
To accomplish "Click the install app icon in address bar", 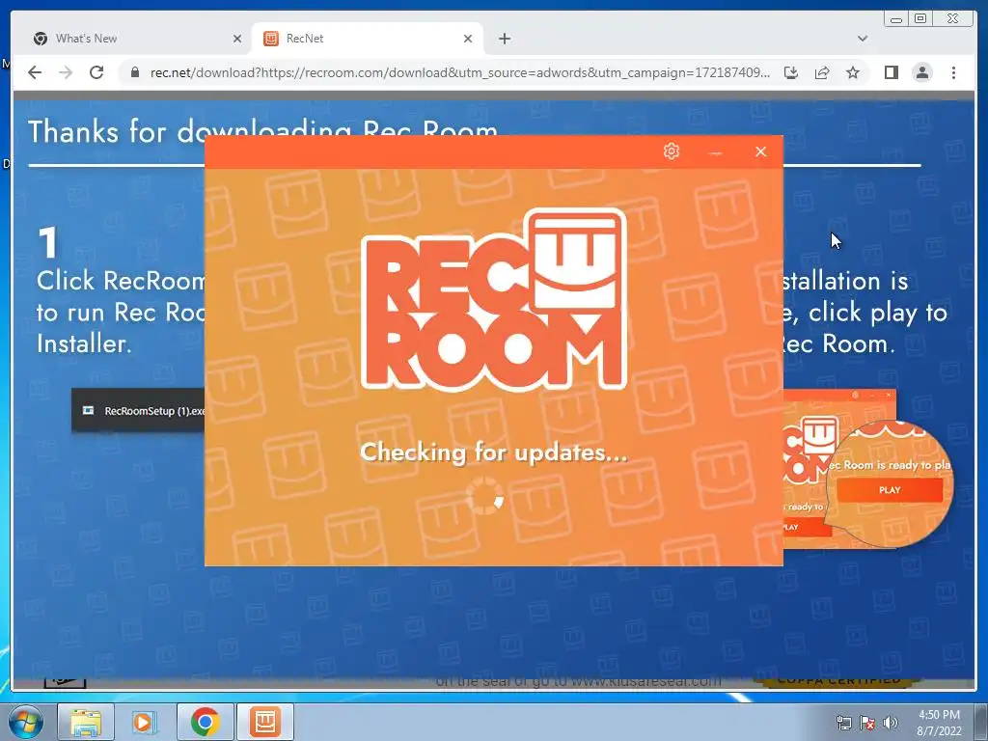I will [791, 72].
